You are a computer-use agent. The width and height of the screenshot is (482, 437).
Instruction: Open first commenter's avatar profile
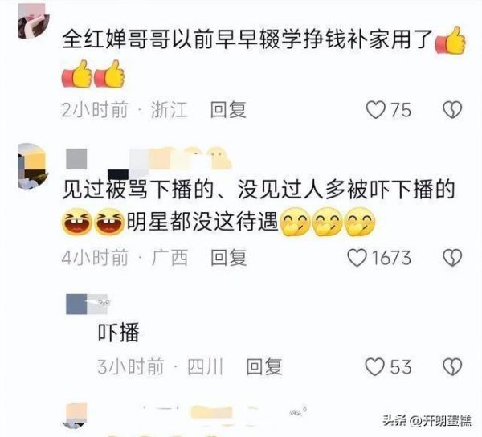(33, 21)
